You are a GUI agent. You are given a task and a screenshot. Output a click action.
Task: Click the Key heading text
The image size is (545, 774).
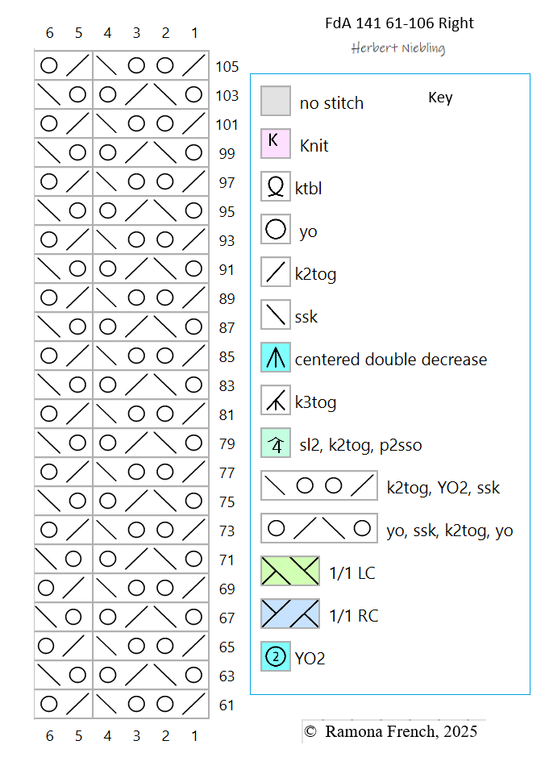(x=440, y=98)
